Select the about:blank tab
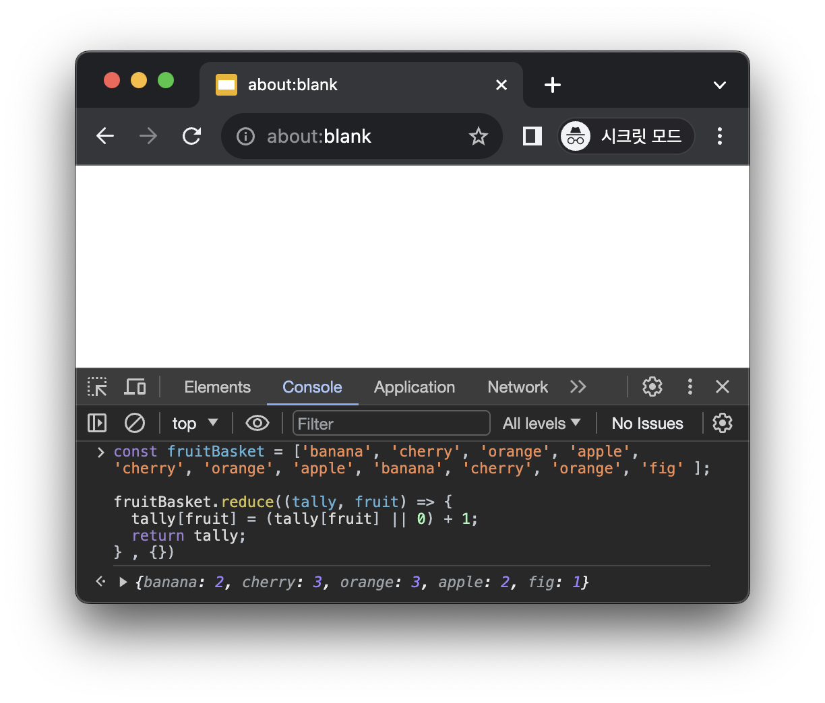825x703 pixels. tap(361, 85)
